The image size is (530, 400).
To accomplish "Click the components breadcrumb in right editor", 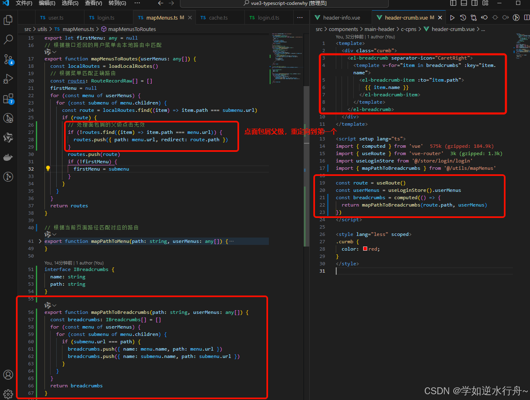I will click(344, 29).
